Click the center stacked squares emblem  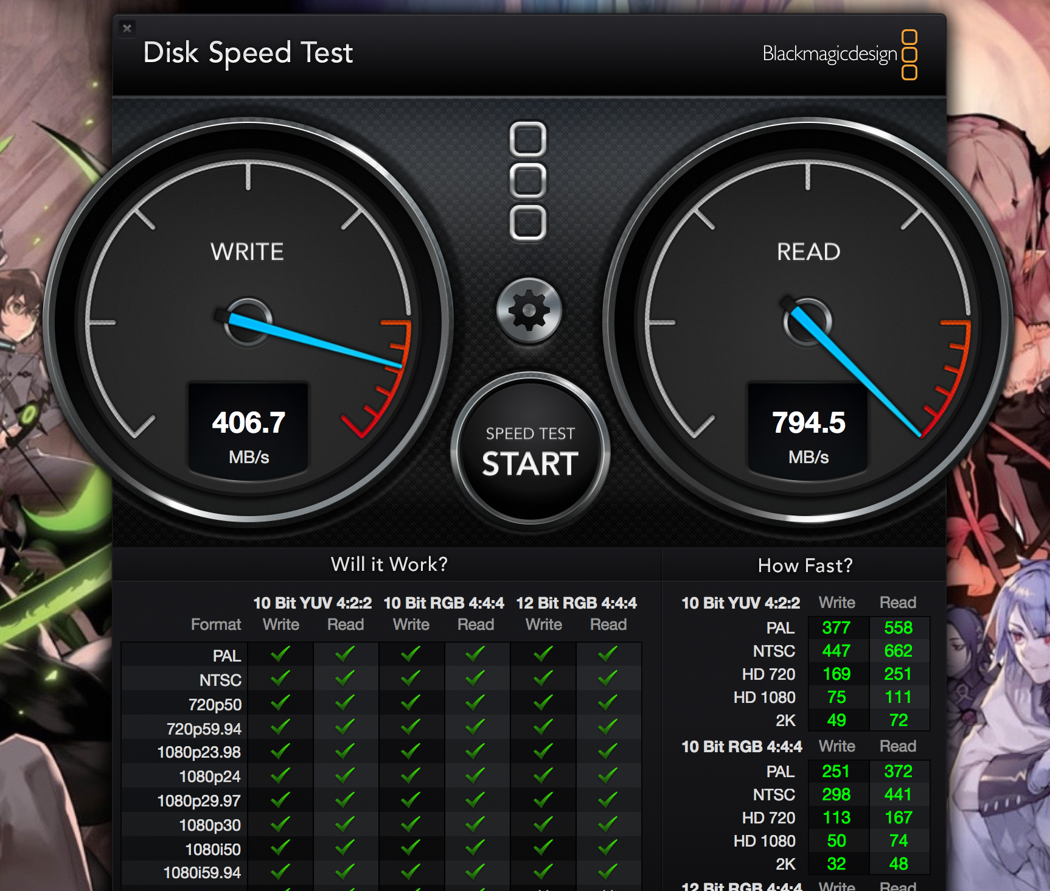click(527, 181)
